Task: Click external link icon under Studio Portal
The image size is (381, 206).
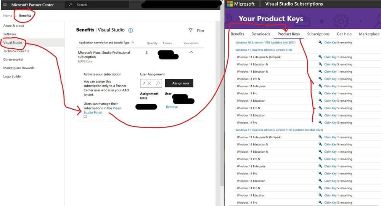Action: pyautogui.click(x=85, y=117)
